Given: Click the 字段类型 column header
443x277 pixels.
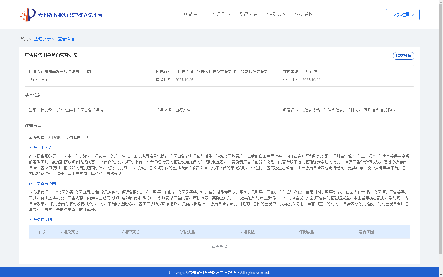Looking at the screenshot, I should coord(188,232).
